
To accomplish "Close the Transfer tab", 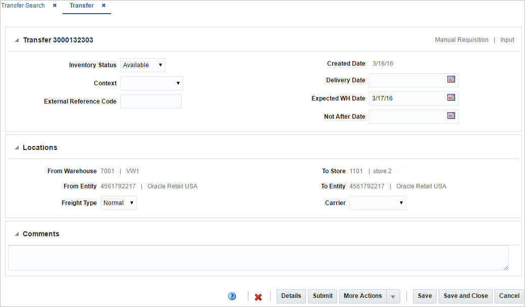I will pyautogui.click(x=103, y=6).
